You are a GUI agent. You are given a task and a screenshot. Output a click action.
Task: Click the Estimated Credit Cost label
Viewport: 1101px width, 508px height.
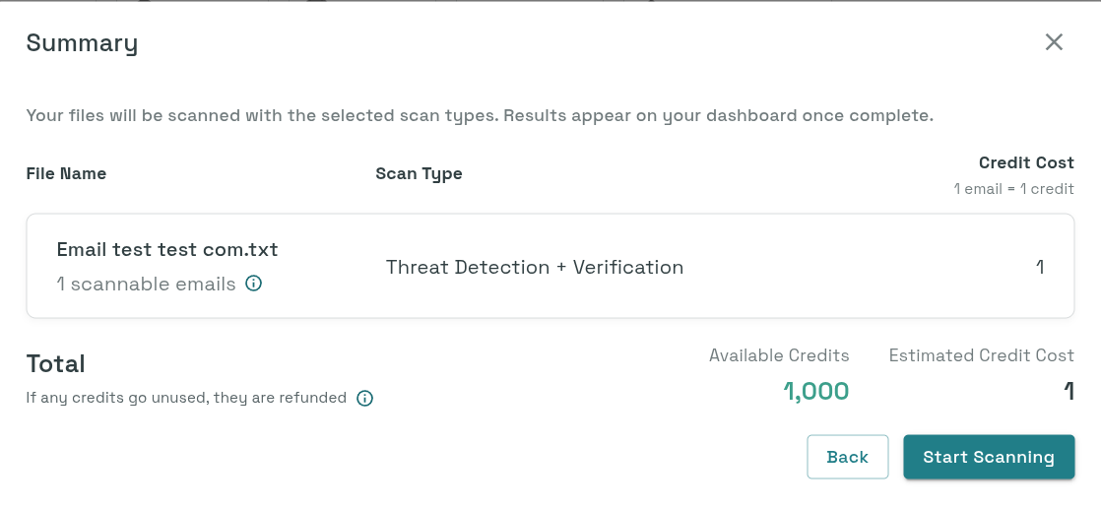981,355
